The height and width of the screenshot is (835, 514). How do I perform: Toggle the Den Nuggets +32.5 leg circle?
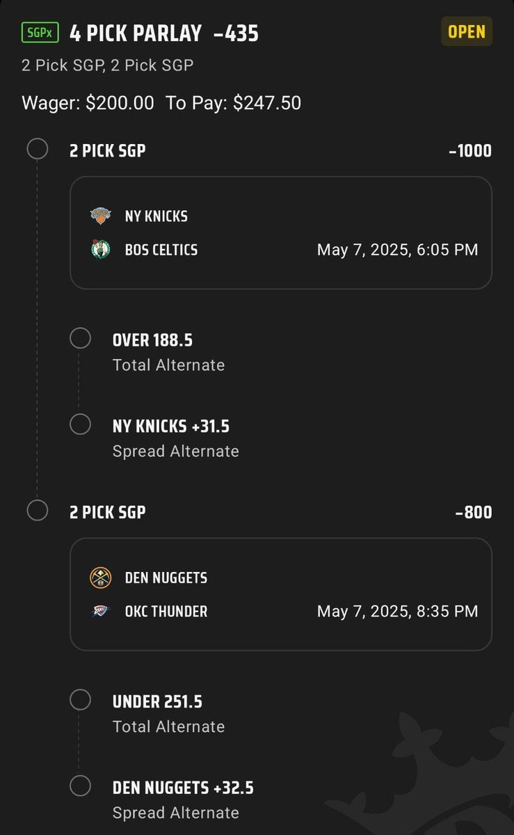click(x=81, y=786)
